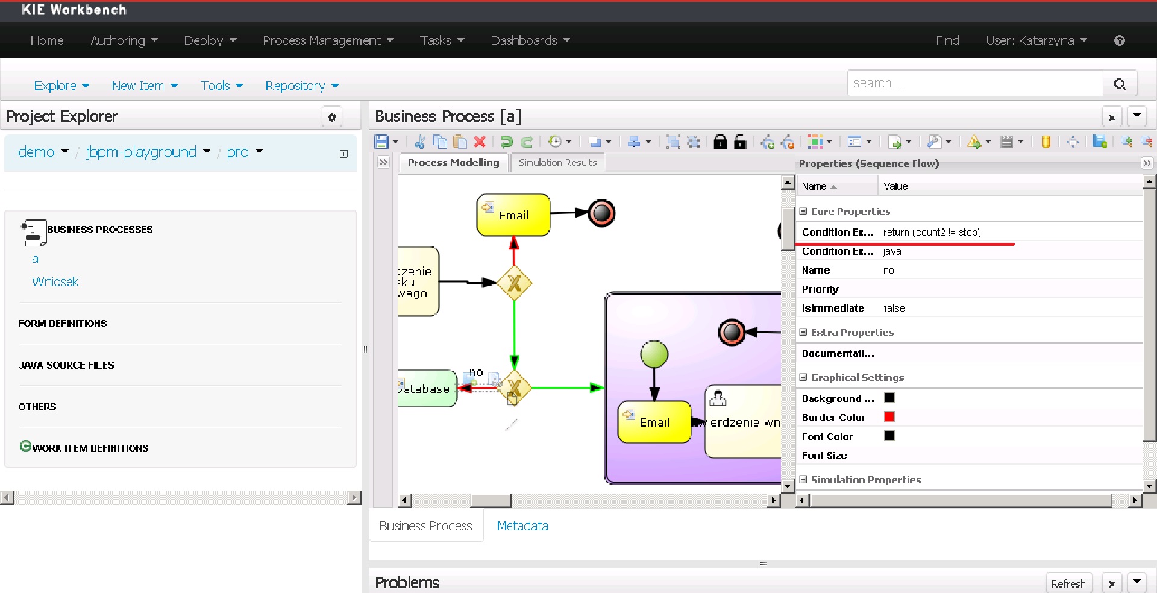Open the Authoring menu

[124, 40]
